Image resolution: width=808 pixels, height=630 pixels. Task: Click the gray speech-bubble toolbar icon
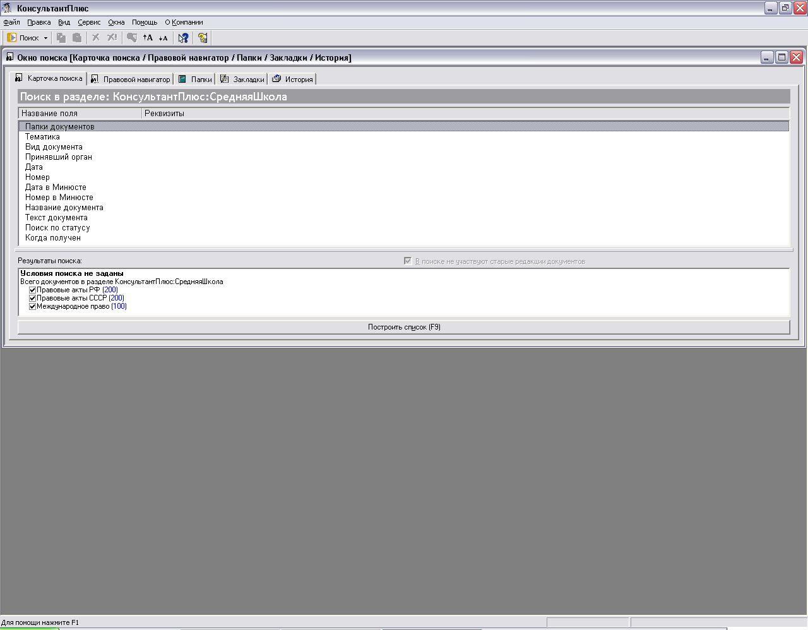click(132, 38)
